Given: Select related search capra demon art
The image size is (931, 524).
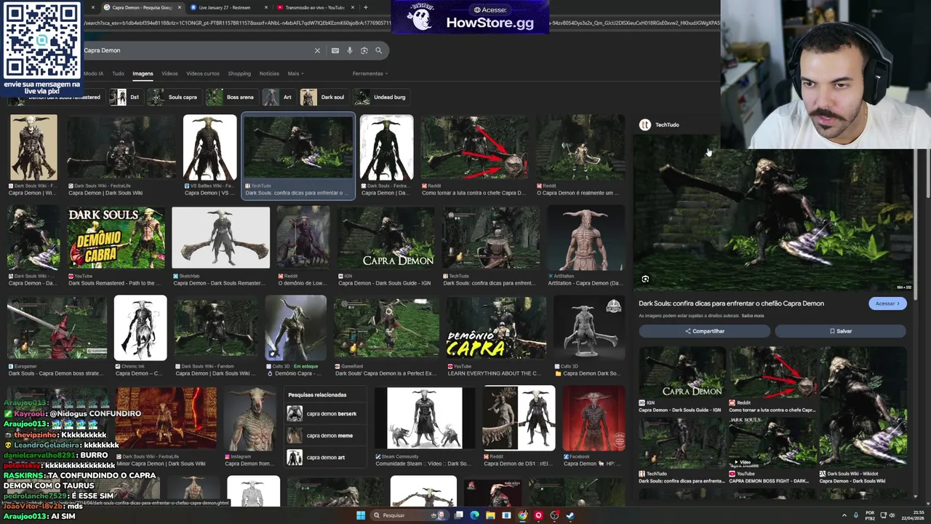Looking at the screenshot, I should coord(324,458).
